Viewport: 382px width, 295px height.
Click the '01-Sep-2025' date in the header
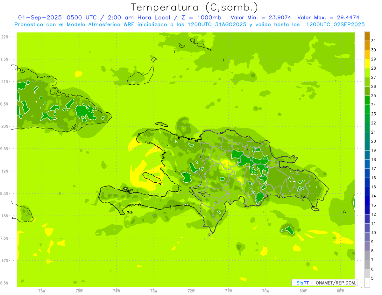tap(40, 17)
